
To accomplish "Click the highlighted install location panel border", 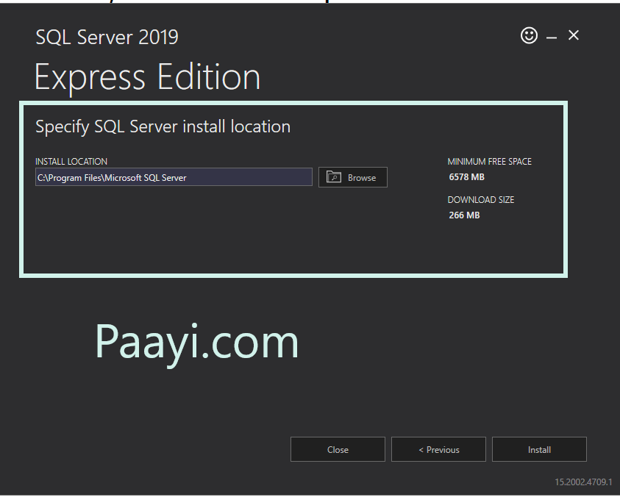I will [293, 101].
